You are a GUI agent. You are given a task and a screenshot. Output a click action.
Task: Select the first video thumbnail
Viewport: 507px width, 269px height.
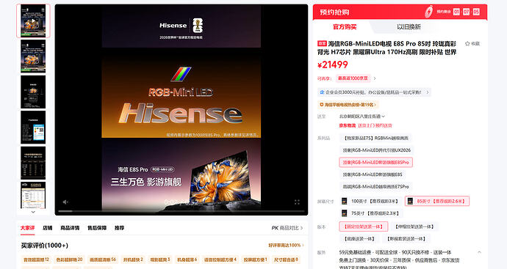coord(33,21)
